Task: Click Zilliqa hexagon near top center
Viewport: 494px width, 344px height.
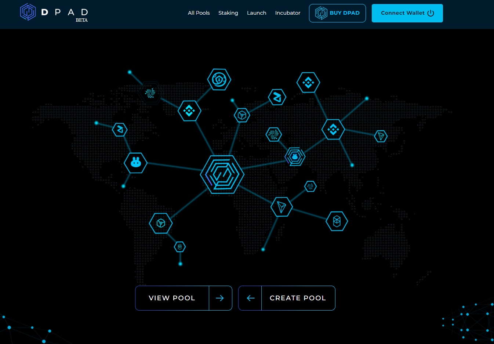Action: coord(277,97)
